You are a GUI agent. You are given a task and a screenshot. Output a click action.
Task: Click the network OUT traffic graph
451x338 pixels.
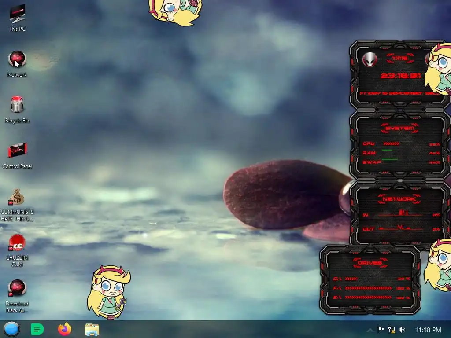(400, 228)
